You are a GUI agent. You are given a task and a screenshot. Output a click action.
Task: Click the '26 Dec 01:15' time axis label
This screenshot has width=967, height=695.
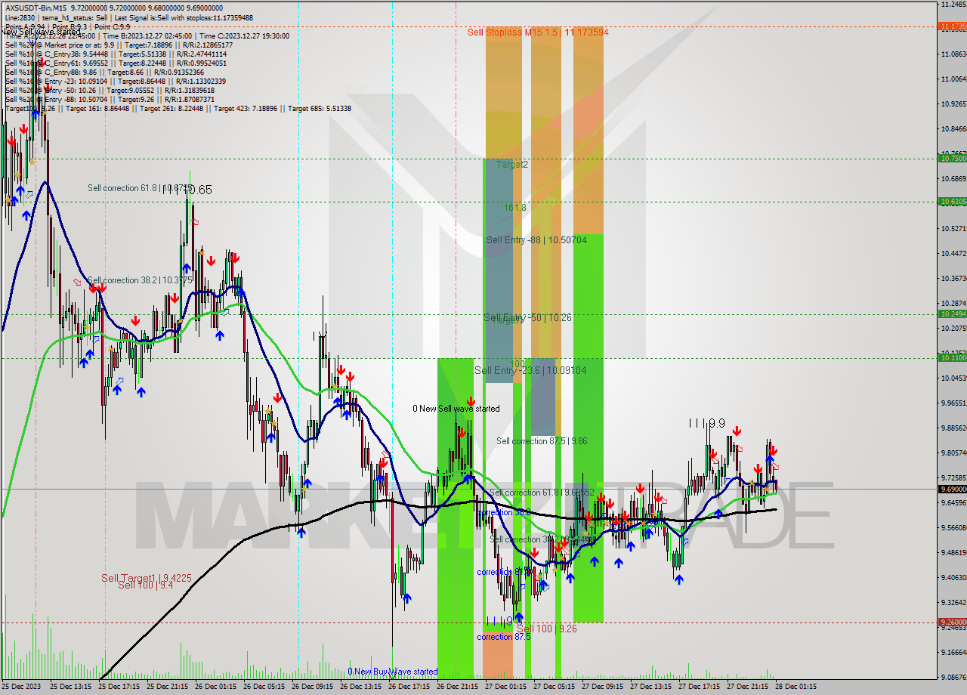click(215, 687)
